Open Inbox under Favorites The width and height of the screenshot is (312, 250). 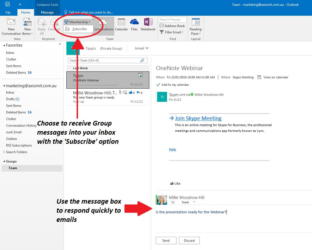(x=10, y=53)
